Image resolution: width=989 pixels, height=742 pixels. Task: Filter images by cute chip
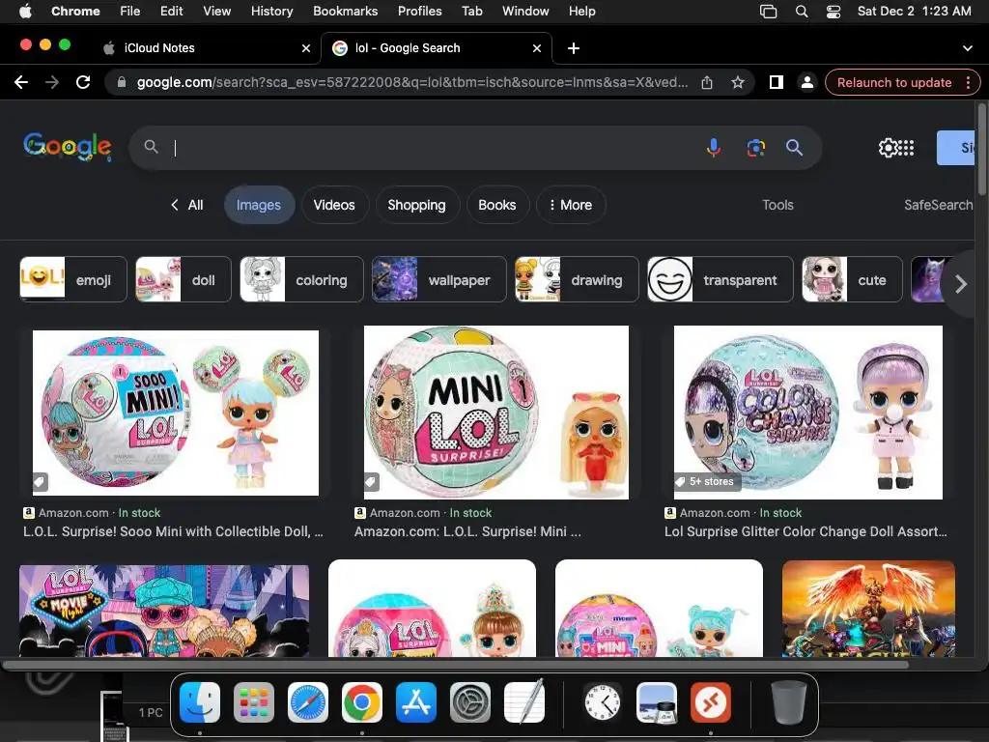pyautogui.click(x=852, y=279)
